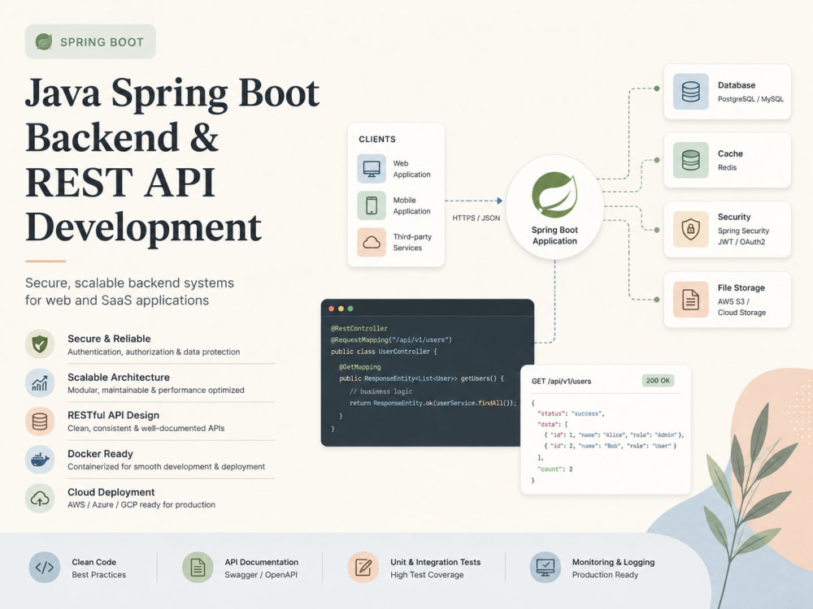
Task: Click the Secure & Reliable heading
Action: click(109, 339)
